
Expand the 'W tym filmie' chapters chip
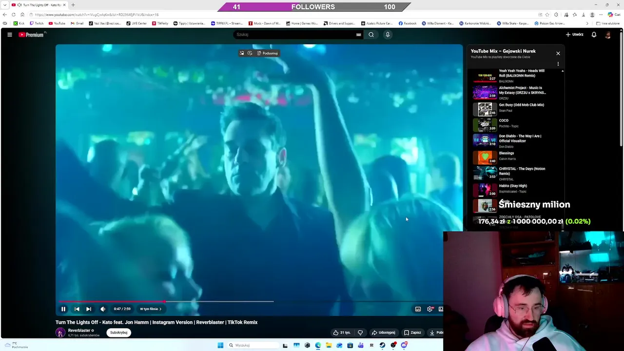point(151,309)
